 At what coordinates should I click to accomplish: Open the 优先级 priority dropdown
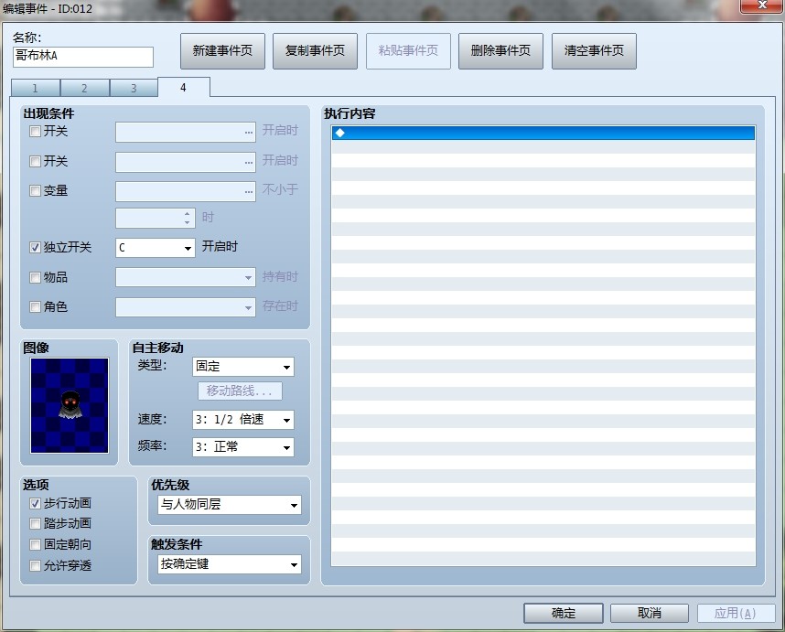pos(230,505)
